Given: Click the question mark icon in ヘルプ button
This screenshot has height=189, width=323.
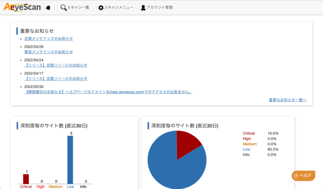Looking at the screenshot, I should pyautogui.click(x=296, y=176).
